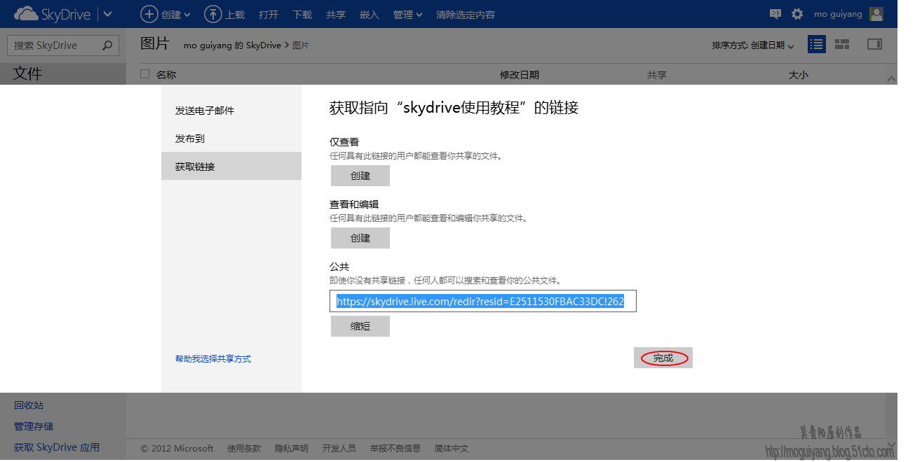Image resolution: width=915 pixels, height=462 pixels.
Task: Open the messaging feedback icon
Action: (x=775, y=14)
